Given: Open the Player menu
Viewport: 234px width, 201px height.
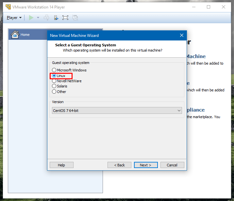Looking at the screenshot, I should pyautogui.click(x=14, y=18).
